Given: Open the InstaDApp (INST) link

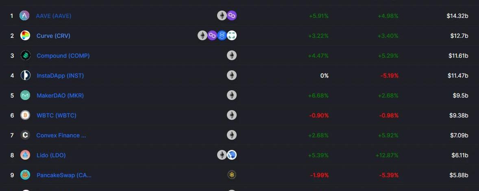Looking at the screenshot, I should (60, 76).
